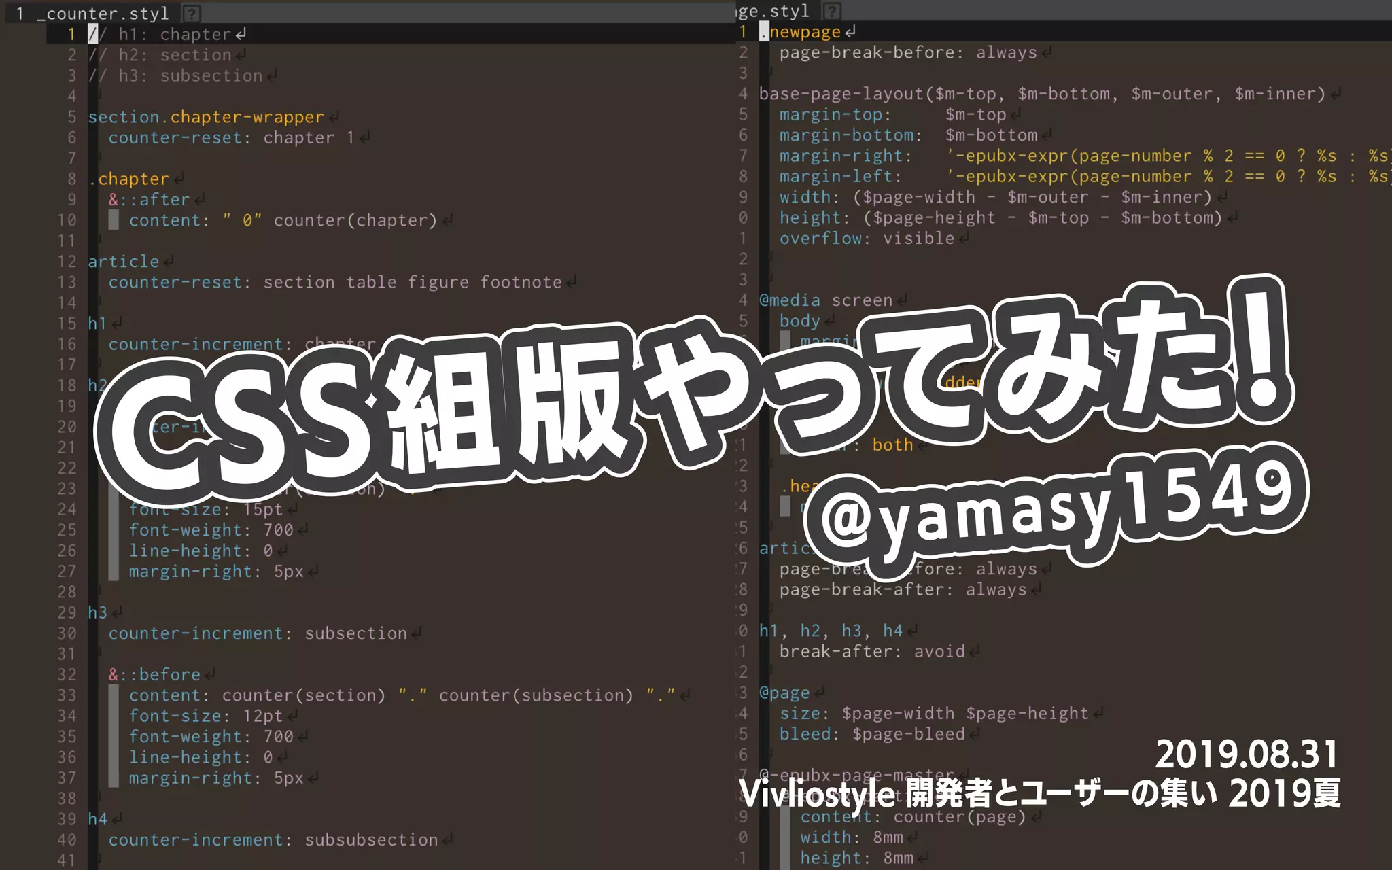The height and width of the screenshot is (870, 1392).
Task: Click the question-mark icon beside ge.styl tab
Action: click(832, 11)
